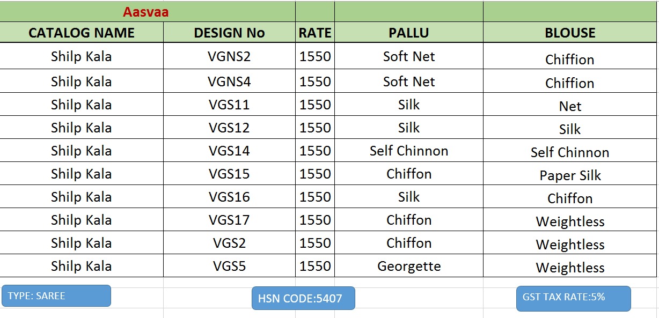Viewport: 659px width, 318px height.
Task: Select the Paper Silk blouse cell
Action: point(570,175)
